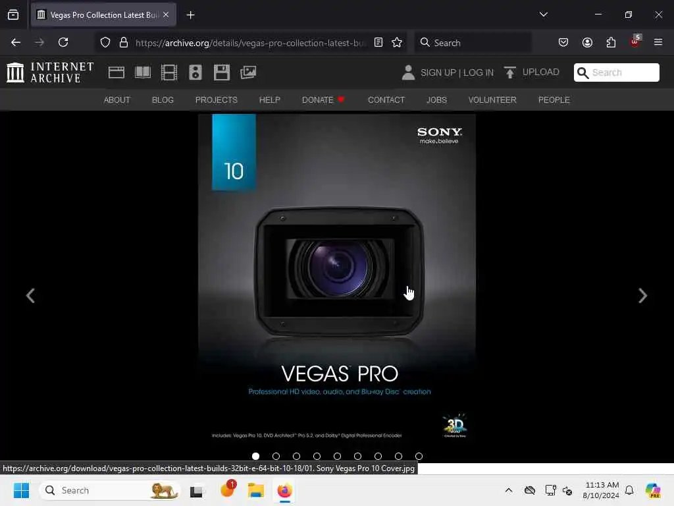Open the notifications bell in taskbar

pos(629,490)
